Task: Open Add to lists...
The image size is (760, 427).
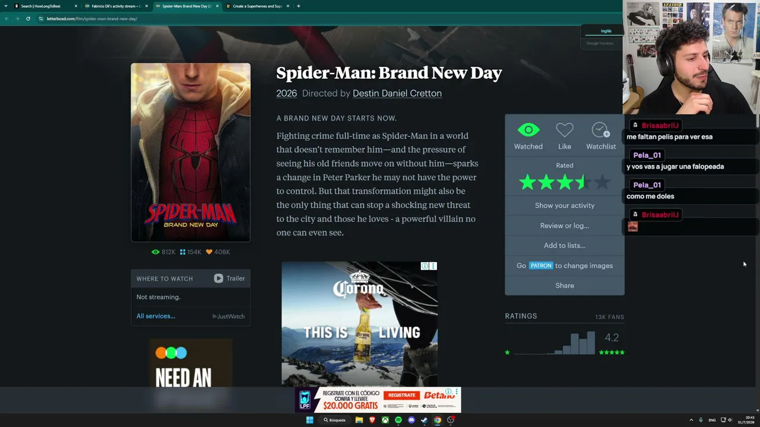Action: (565, 246)
